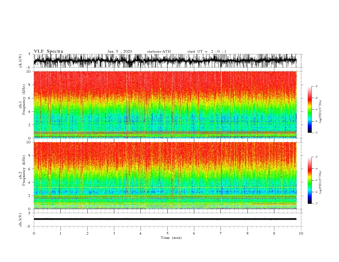The height and width of the screenshot is (262, 339).
Task: Click the "ch.2 Frequency (kHz)" axis label
Action: [22, 170]
